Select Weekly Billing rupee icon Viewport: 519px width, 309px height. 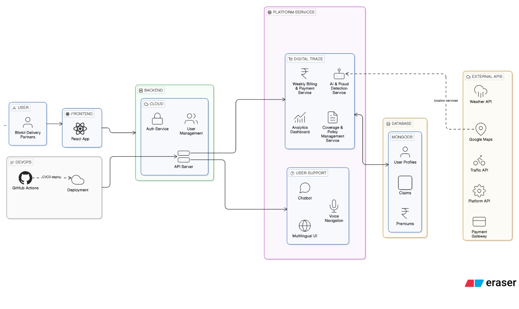click(305, 74)
